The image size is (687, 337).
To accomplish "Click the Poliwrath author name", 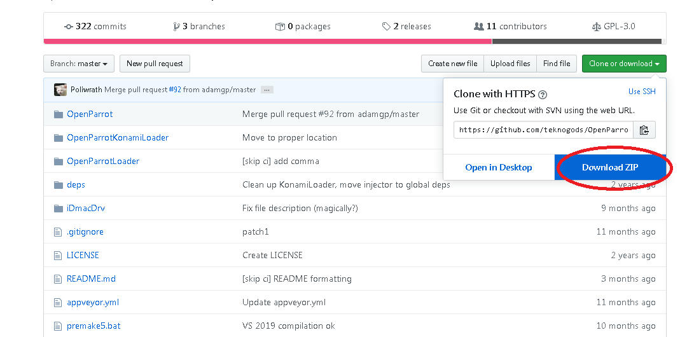I will pos(87,90).
